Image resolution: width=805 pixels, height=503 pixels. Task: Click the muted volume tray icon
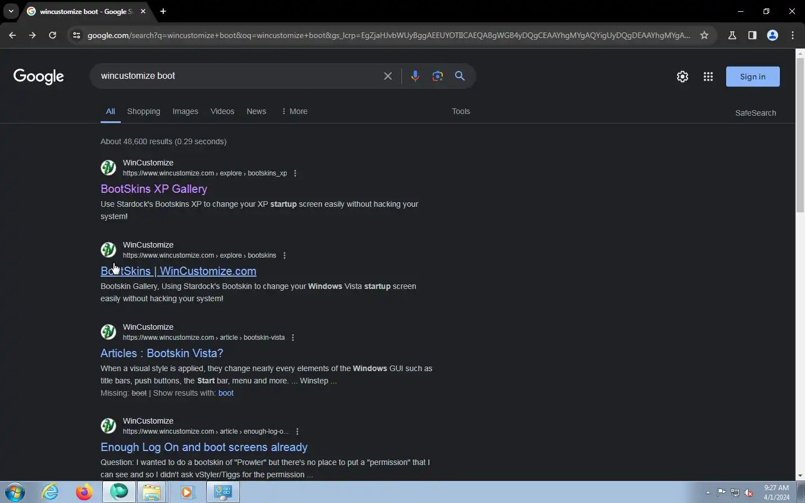(749, 492)
